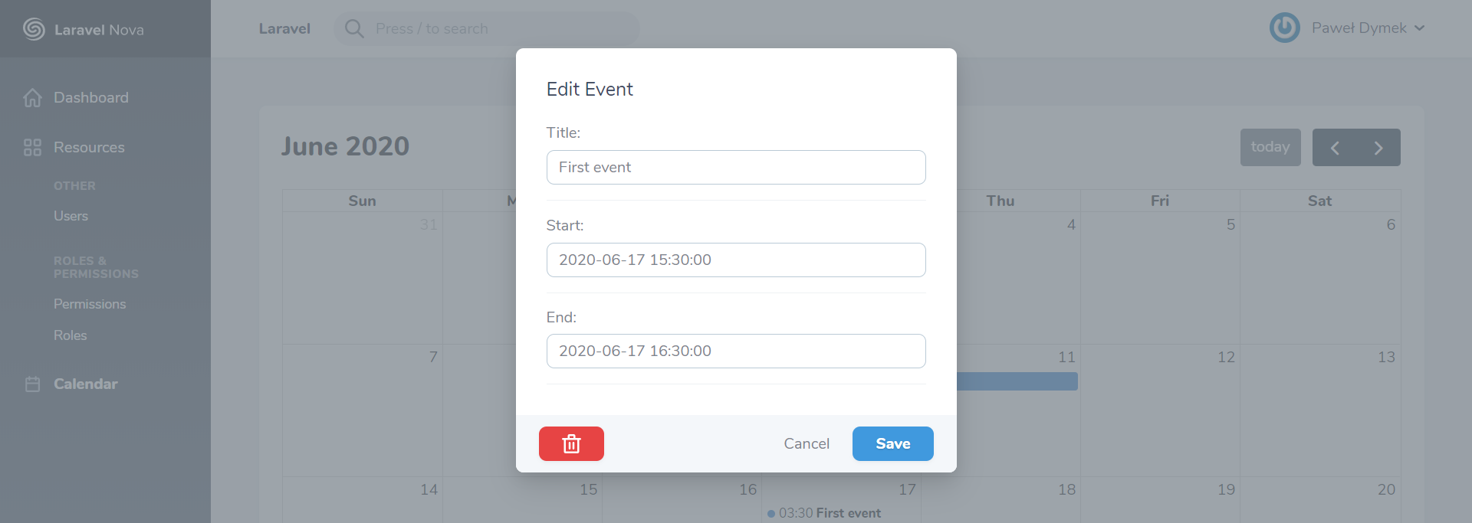Select the 03:30 First event entry
The image size is (1472, 523).
tap(824, 513)
